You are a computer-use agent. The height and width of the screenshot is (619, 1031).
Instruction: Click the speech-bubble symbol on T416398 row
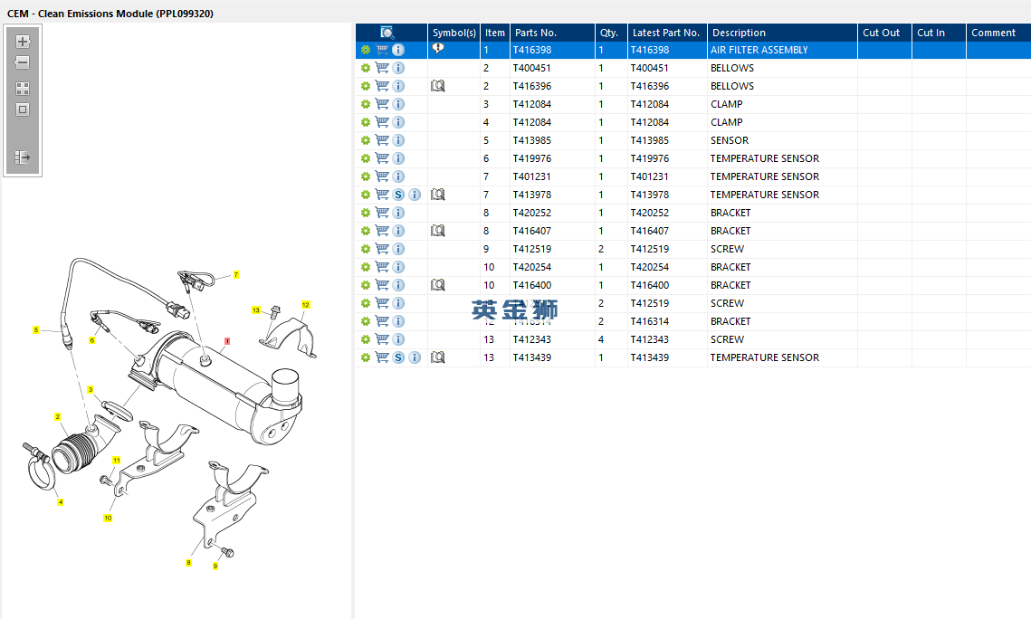tap(438, 49)
